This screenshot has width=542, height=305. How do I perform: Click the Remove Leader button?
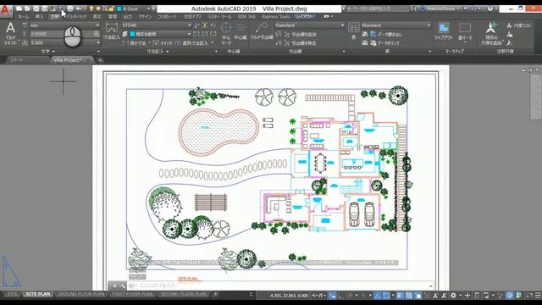(301, 43)
